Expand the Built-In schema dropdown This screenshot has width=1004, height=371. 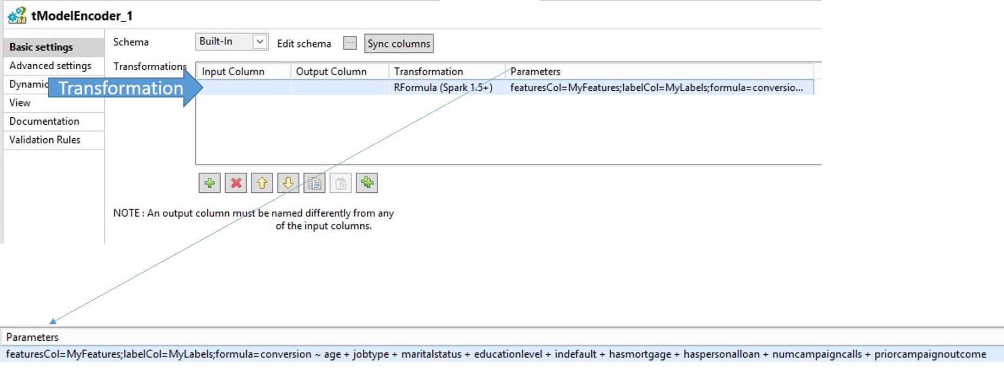[260, 42]
